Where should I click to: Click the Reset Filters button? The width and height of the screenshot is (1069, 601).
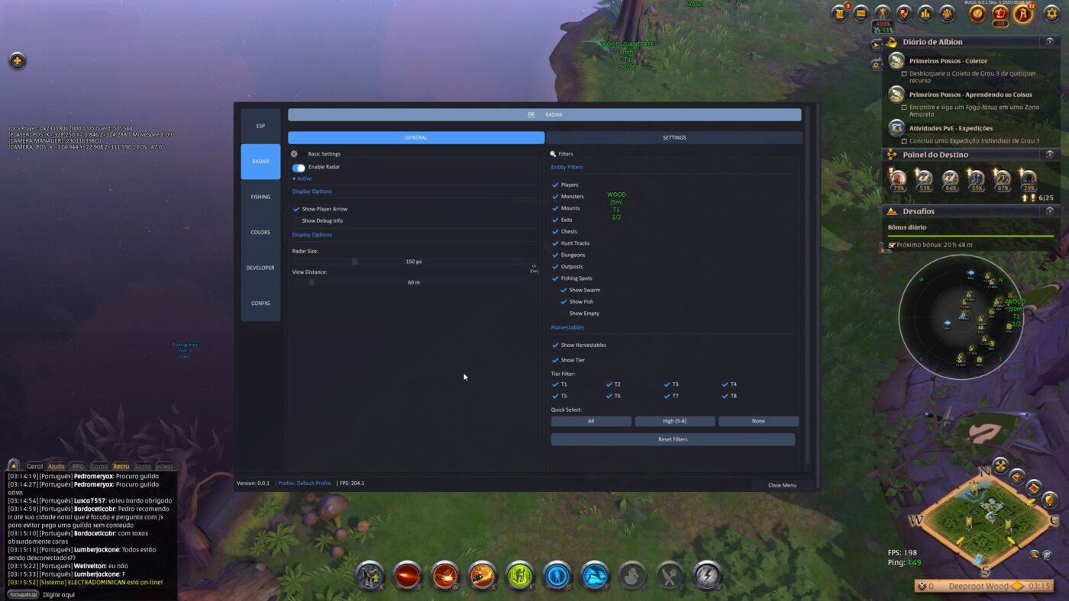click(673, 439)
